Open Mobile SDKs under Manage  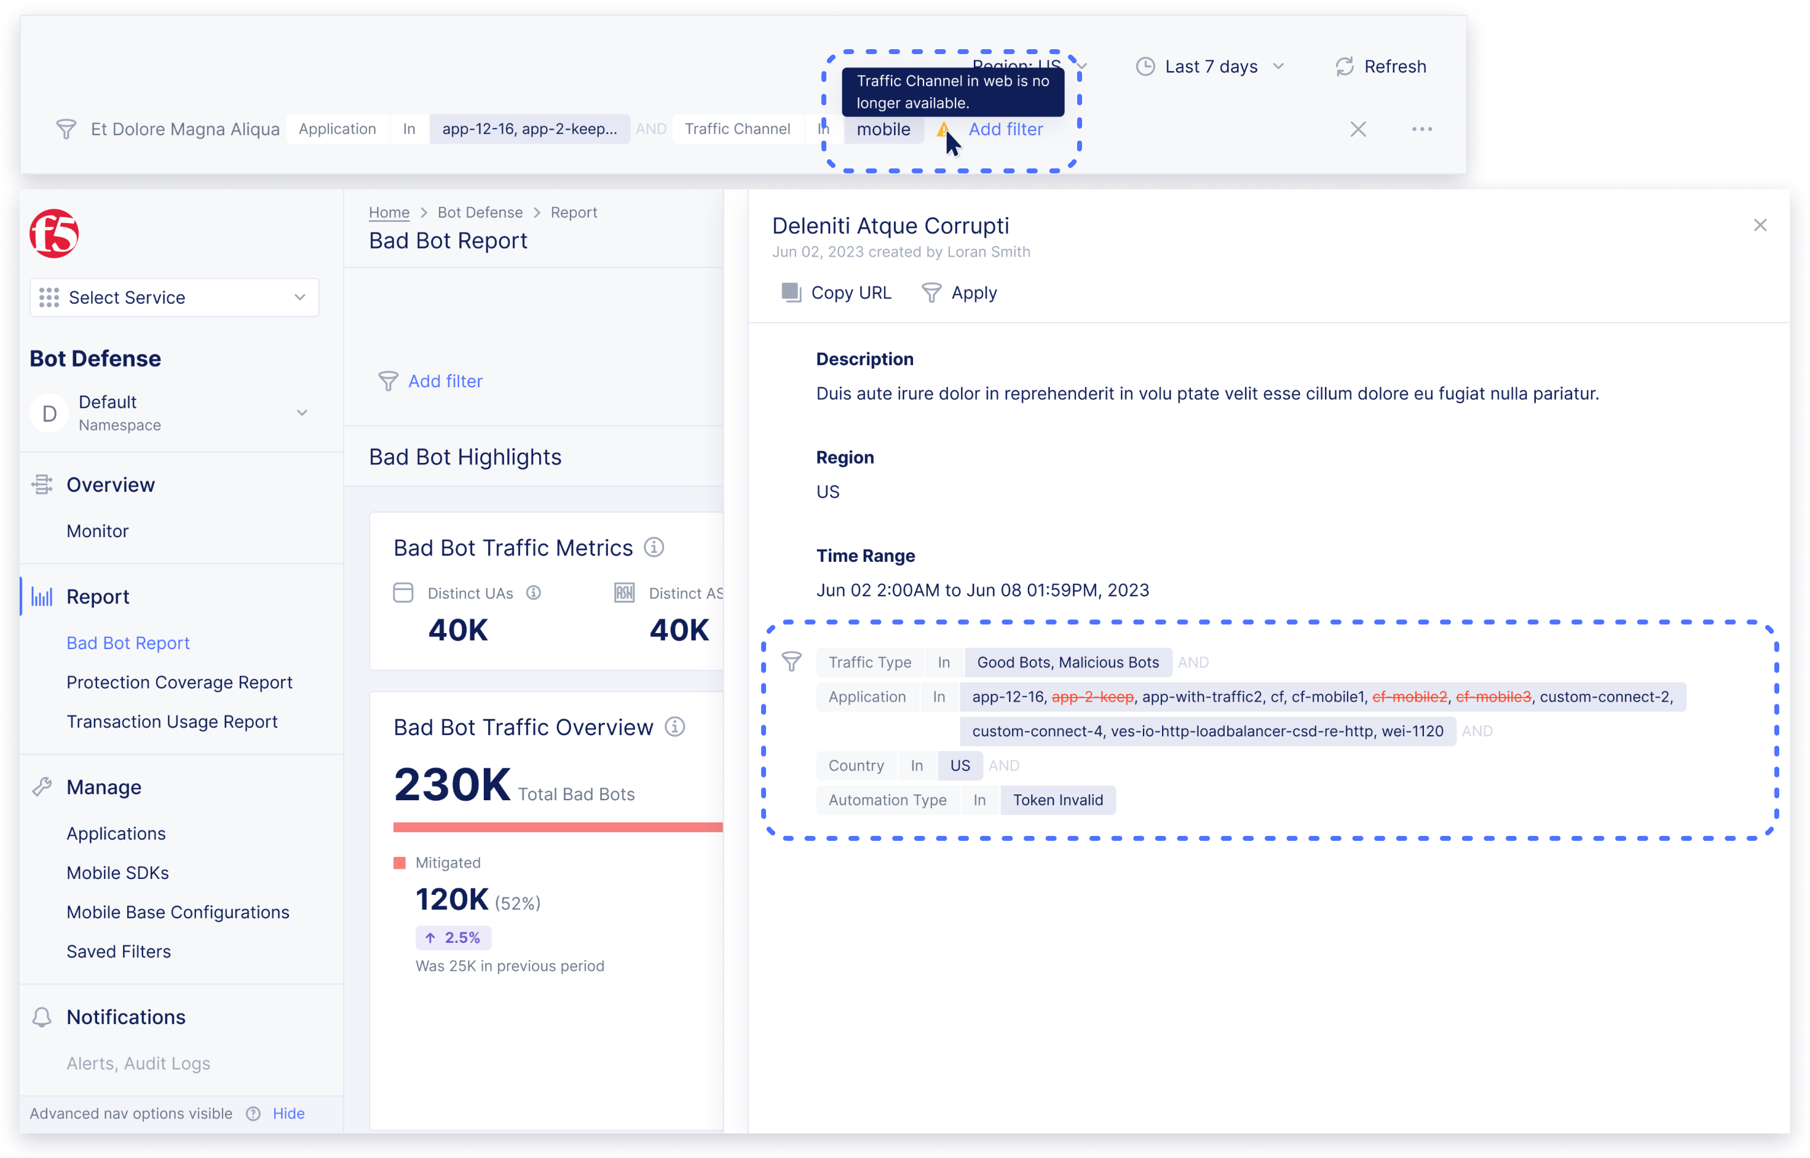tap(117, 873)
